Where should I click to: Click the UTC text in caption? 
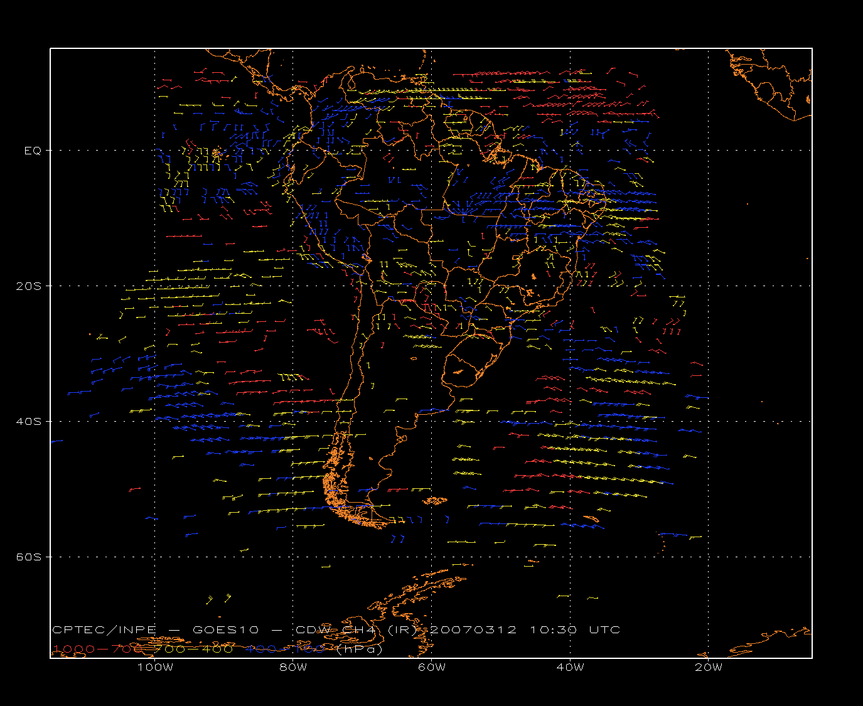(605, 630)
